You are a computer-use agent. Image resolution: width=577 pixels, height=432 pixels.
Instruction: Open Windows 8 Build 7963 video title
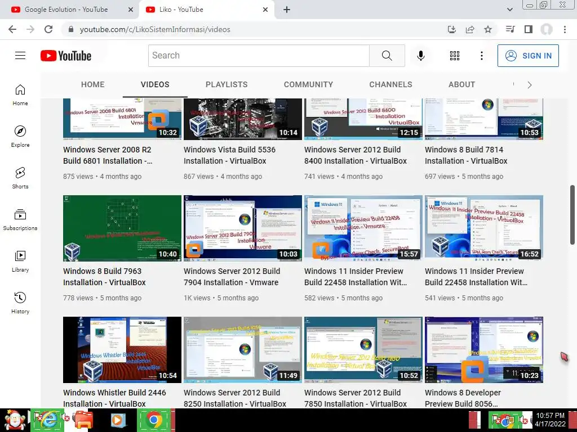[104, 277]
